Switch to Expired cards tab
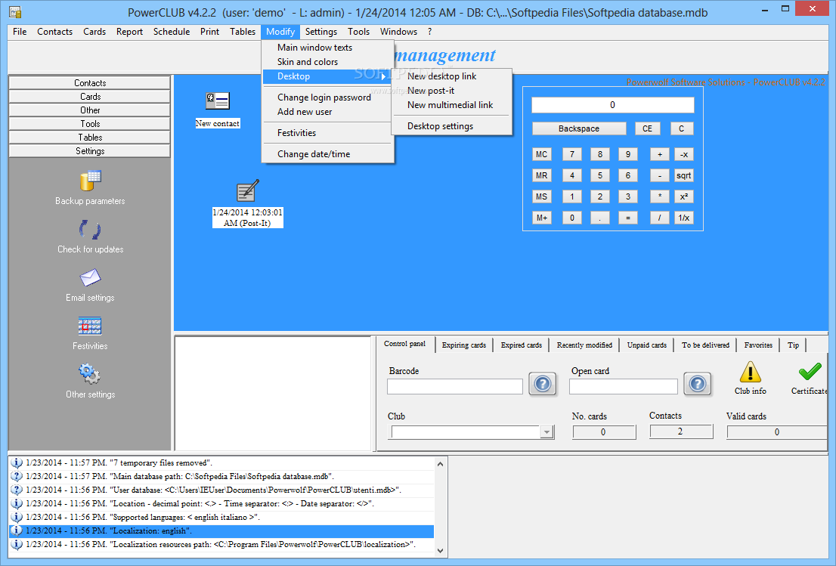The width and height of the screenshot is (836, 566). [x=522, y=345]
